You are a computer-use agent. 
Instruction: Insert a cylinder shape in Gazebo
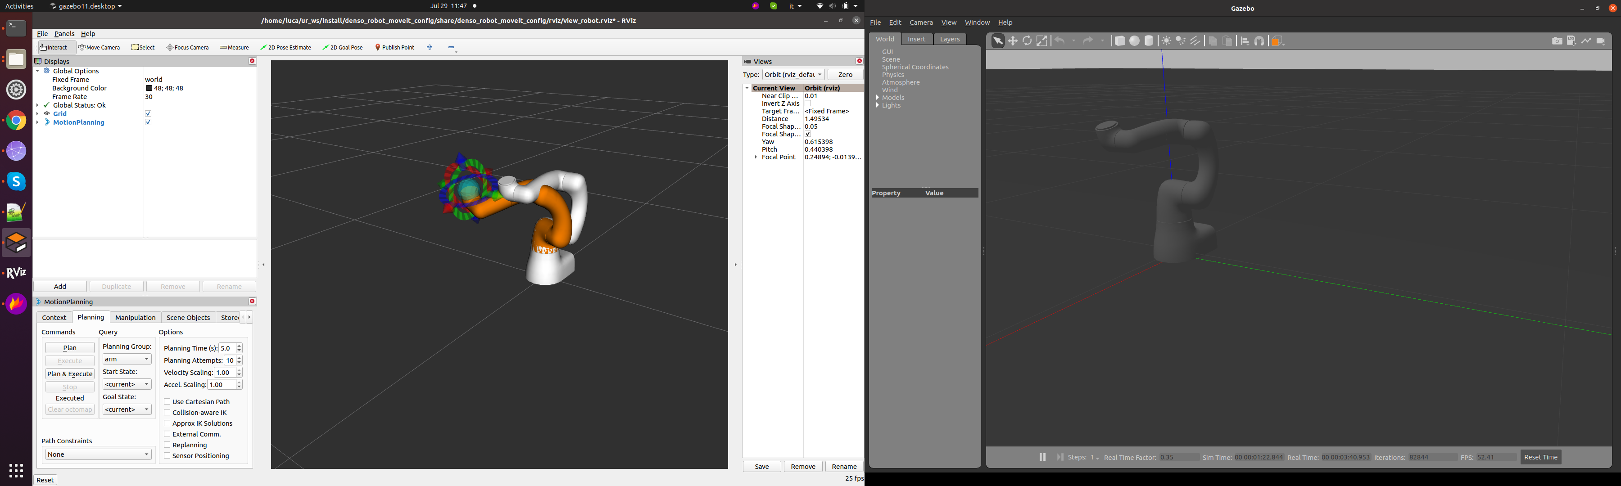click(x=1148, y=41)
